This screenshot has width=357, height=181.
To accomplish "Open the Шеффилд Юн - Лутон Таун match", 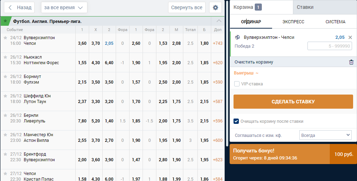I will 37,99.
